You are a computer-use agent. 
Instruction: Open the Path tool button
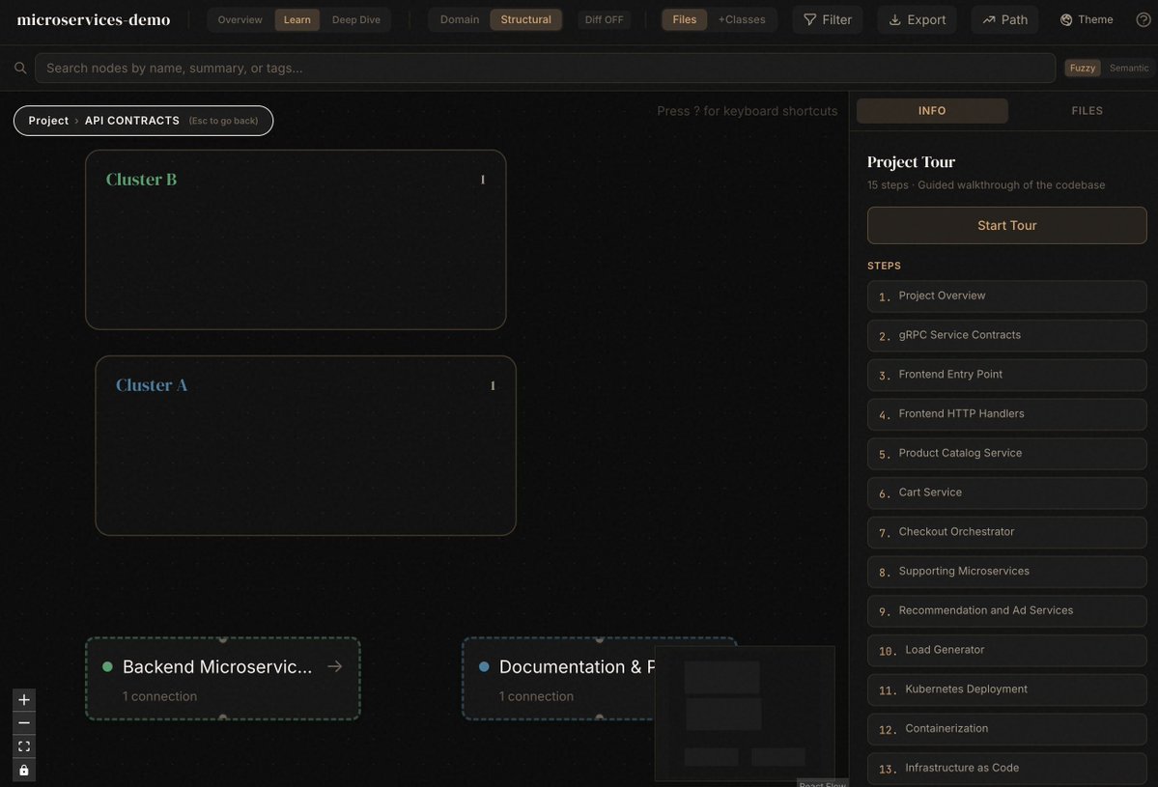point(1004,20)
